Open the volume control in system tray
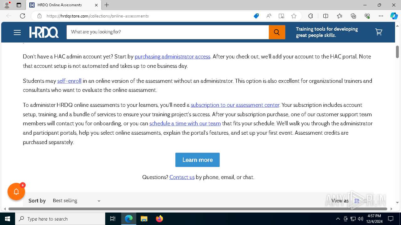The height and width of the screenshot is (225, 401). [x=361, y=219]
